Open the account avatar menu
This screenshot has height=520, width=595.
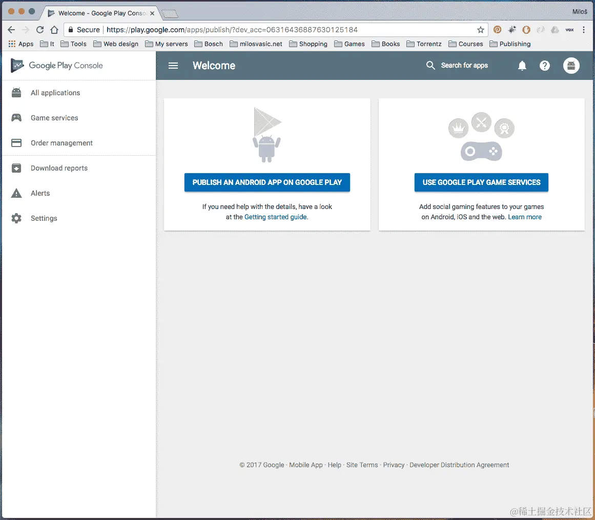click(x=571, y=66)
